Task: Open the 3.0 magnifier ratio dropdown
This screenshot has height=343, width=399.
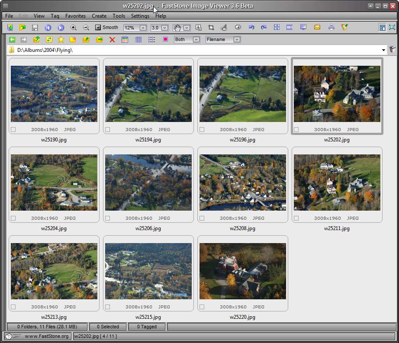Action: click(164, 28)
